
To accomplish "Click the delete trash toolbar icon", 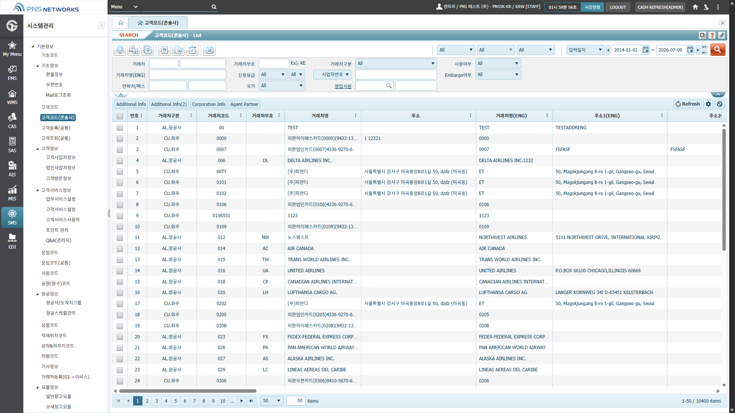I will (192, 50).
